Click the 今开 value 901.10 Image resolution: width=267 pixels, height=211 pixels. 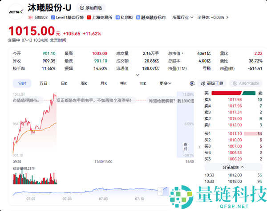tap(49, 54)
